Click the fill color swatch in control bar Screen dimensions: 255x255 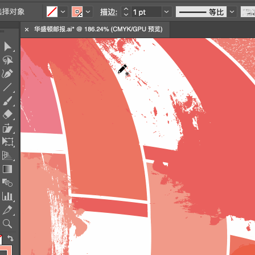(x=52, y=12)
